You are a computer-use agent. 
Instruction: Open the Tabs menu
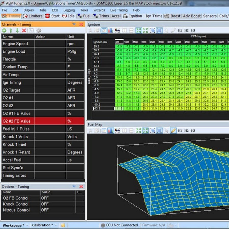click(43, 10)
